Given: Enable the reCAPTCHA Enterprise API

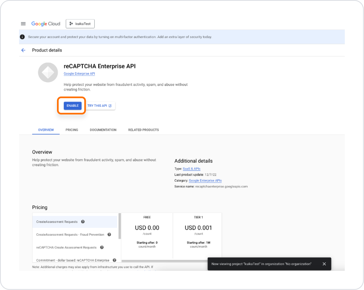Looking at the screenshot, I should pyautogui.click(x=72, y=106).
